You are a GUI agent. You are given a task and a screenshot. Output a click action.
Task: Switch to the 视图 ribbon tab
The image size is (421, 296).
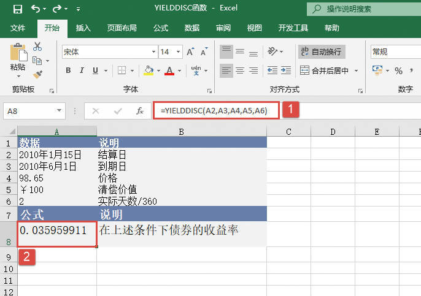(254, 28)
